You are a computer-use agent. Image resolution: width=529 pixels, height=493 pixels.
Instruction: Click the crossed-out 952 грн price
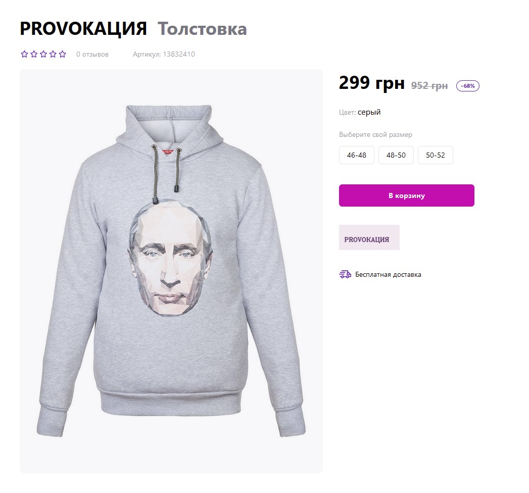tap(429, 86)
